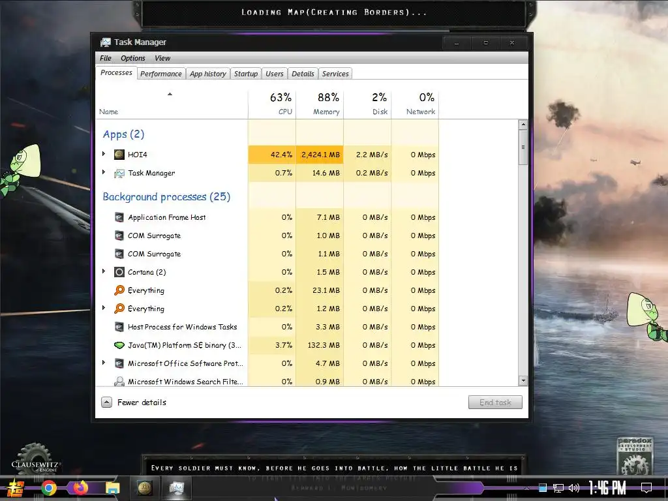Viewport: 668px width, 501px height.
Task: Click HOI4 CPU value 42.4%
Action: [281, 155]
